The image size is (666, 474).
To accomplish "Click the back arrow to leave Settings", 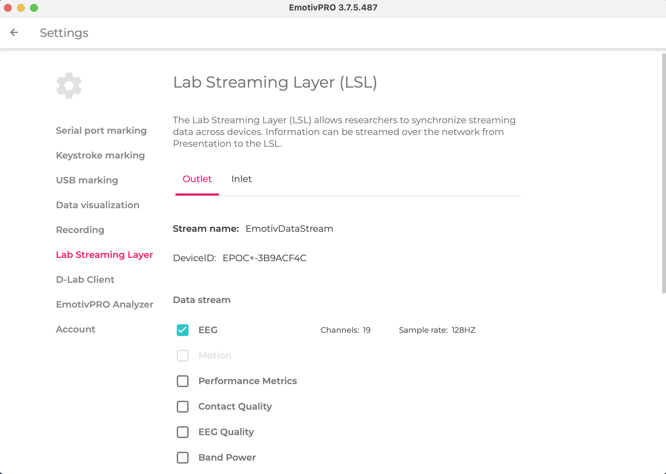I will pos(14,32).
